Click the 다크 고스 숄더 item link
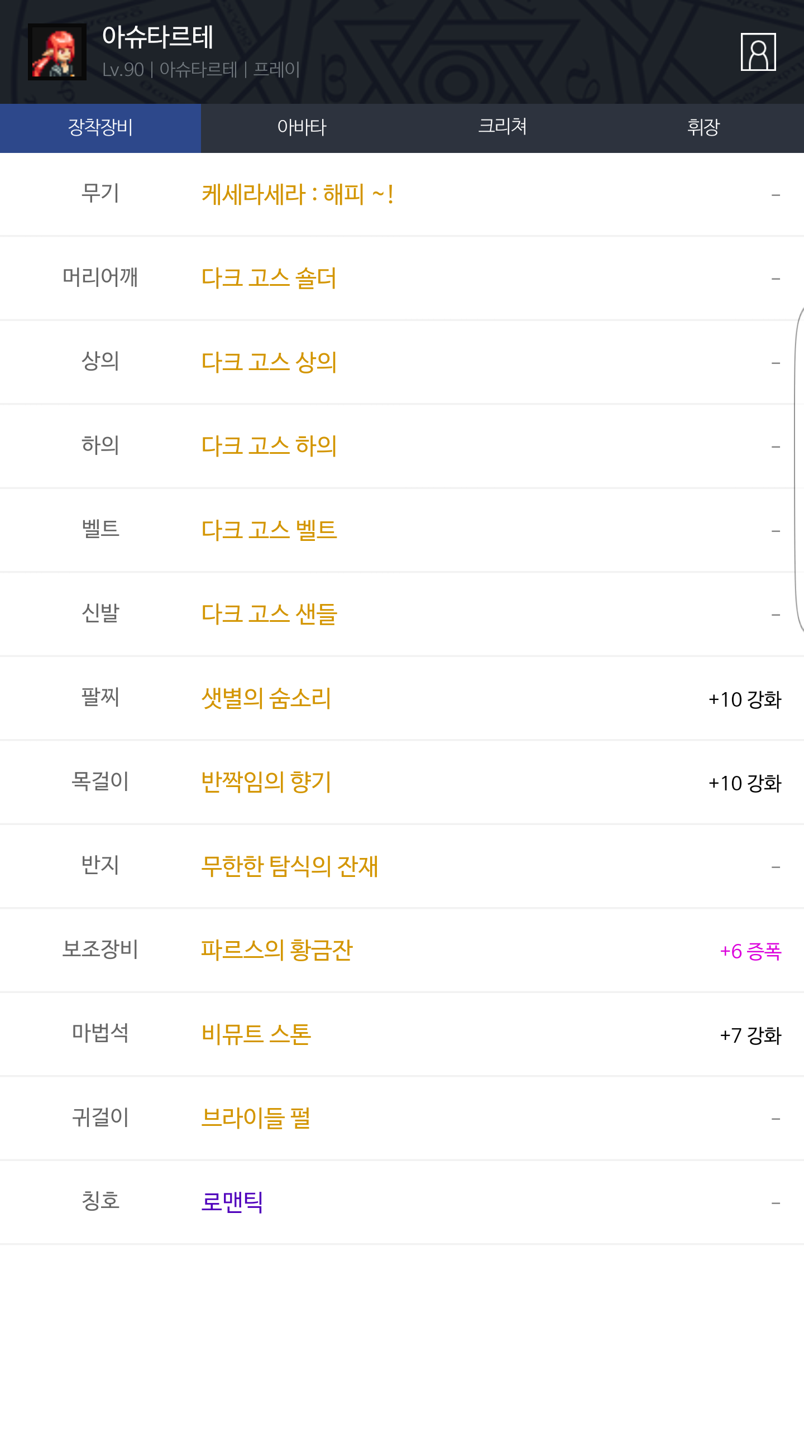This screenshot has width=804, height=1429. click(269, 278)
